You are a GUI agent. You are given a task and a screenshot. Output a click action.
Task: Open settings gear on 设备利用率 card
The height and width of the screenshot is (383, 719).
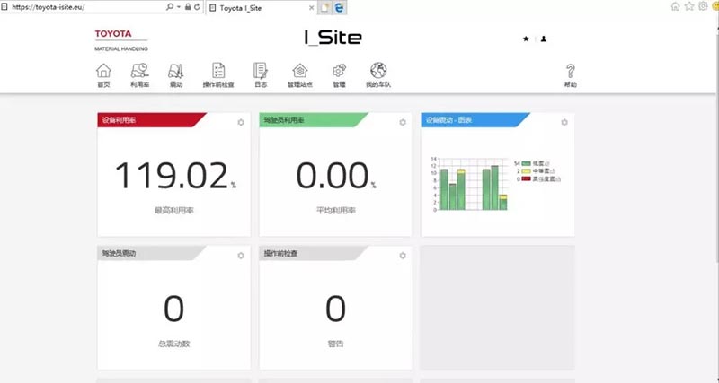coord(241,122)
